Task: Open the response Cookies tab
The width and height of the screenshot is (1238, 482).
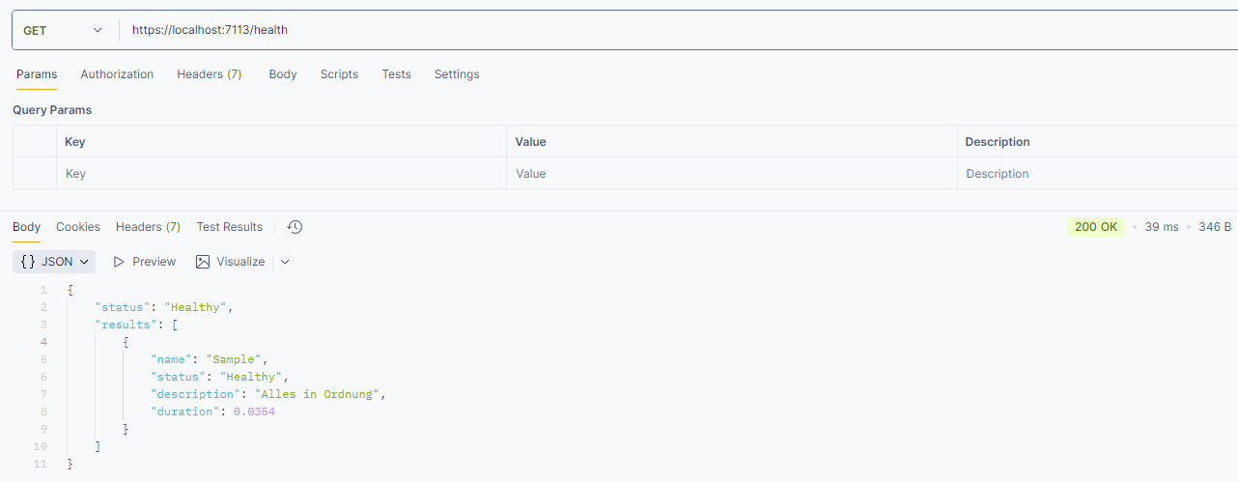Action: [x=78, y=227]
